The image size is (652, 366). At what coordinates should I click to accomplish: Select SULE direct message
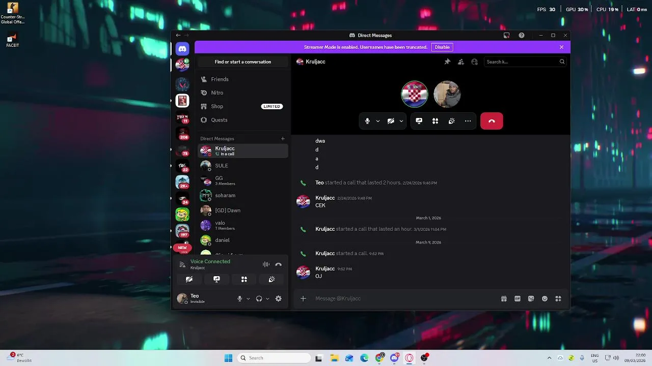tap(242, 166)
